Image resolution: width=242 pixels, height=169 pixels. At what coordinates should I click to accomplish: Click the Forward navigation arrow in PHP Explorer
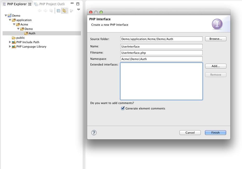[x=45, y=11]
